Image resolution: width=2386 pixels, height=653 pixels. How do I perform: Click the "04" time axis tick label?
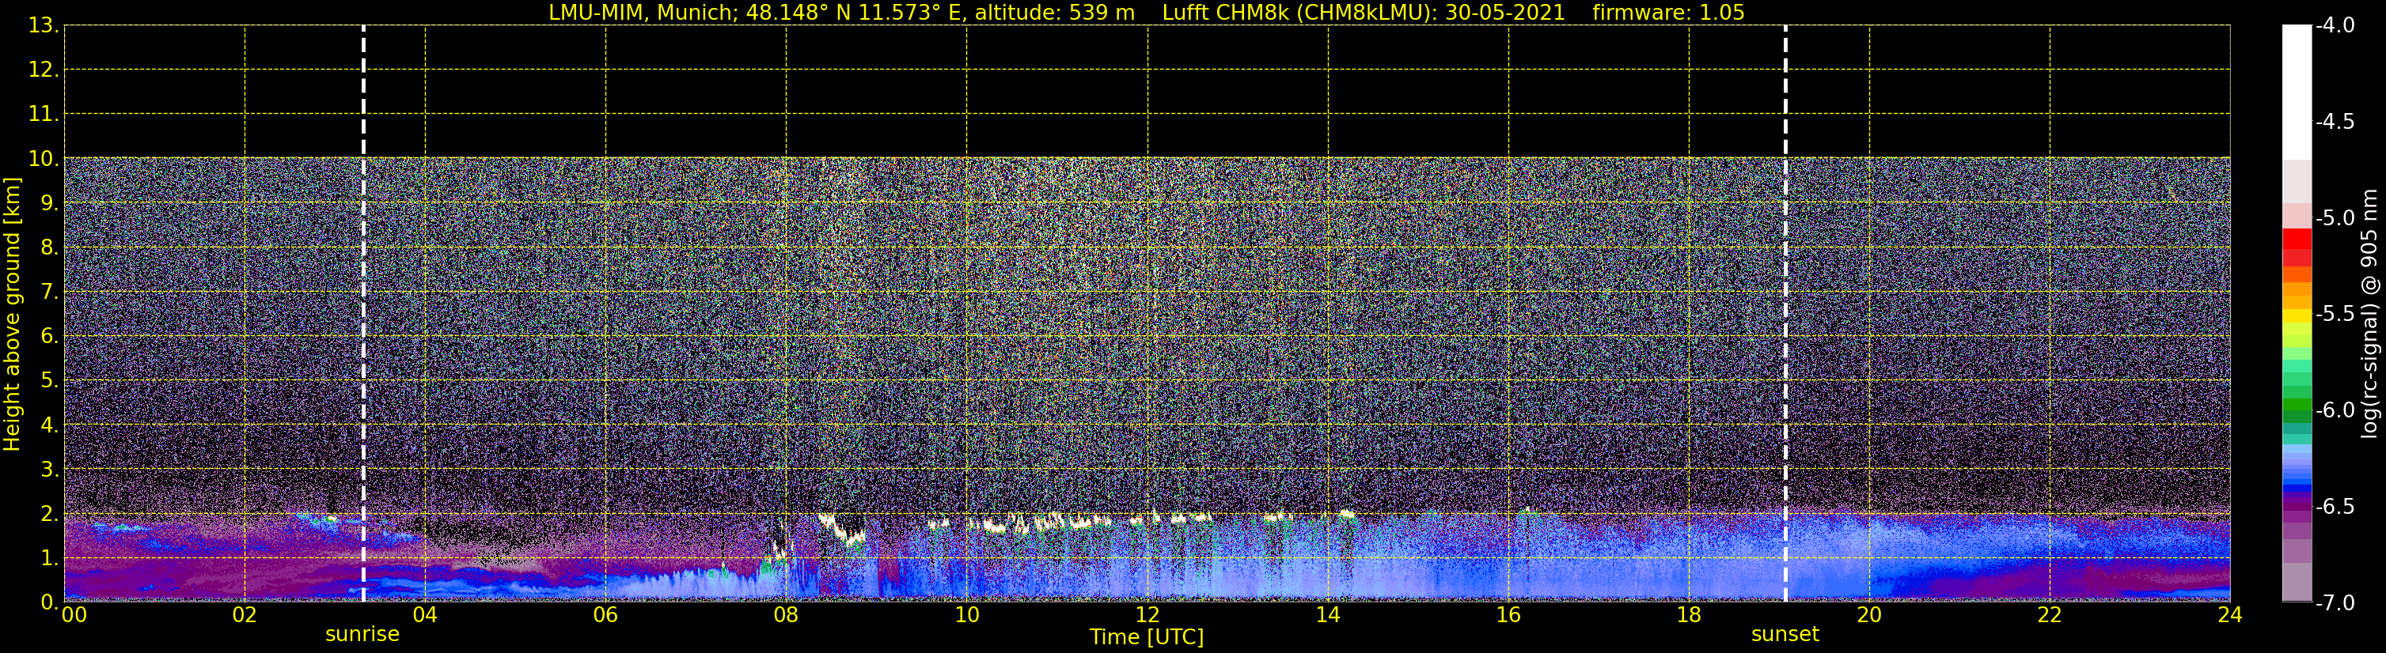tap(425, 615)
